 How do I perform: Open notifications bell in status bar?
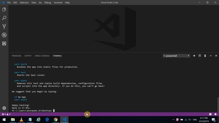pos(215,114)
